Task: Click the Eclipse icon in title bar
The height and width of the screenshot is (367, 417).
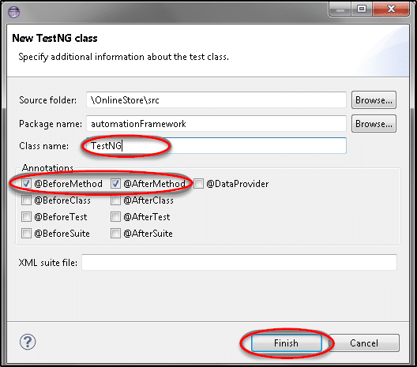Action: [13, 12]
